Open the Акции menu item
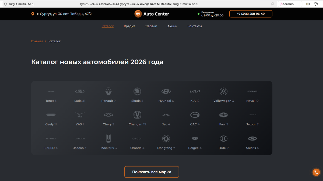 pyautogui.click(x=172, y=26)
